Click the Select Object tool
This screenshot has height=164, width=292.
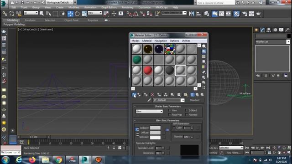tap(42, 14)
